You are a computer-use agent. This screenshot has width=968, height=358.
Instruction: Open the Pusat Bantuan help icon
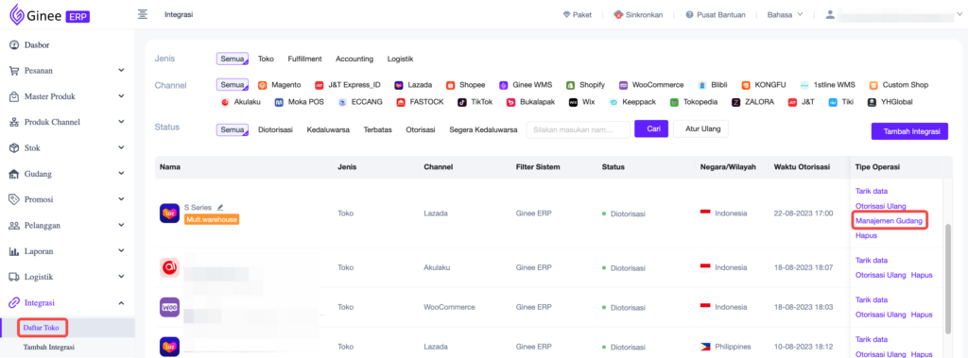(689, 15)
